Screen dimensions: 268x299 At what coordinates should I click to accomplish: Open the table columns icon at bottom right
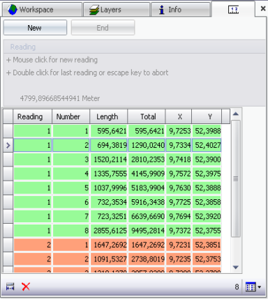pos(251,287)
